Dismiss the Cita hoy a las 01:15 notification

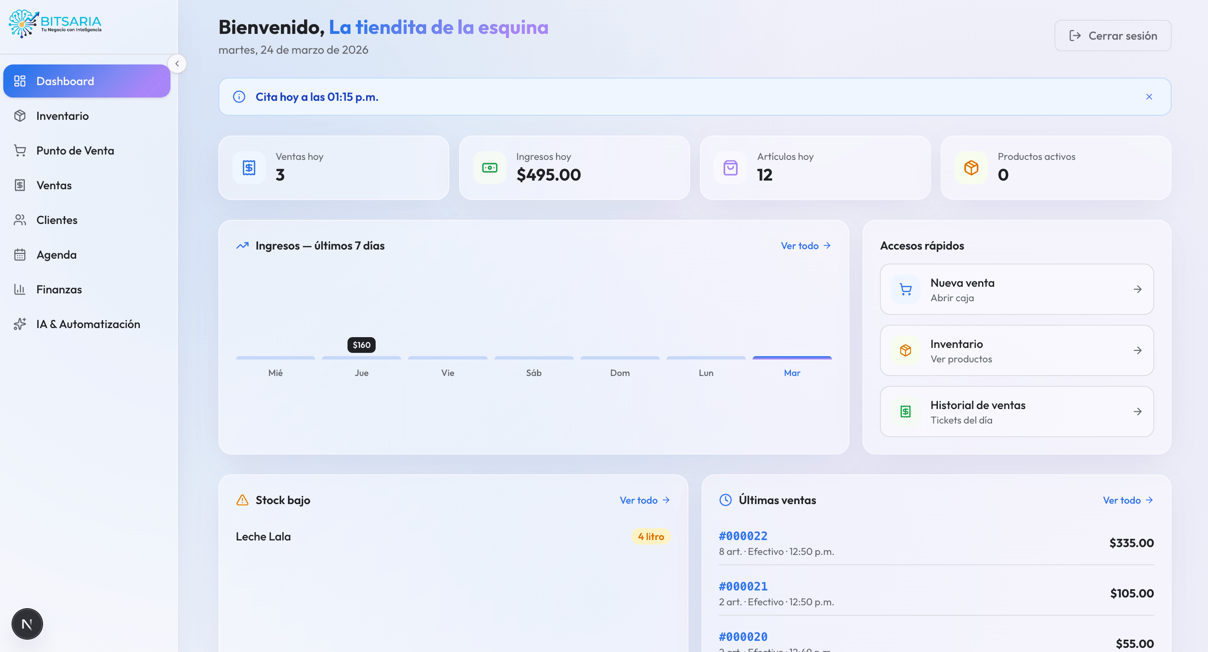click(x=1149, y=97)
